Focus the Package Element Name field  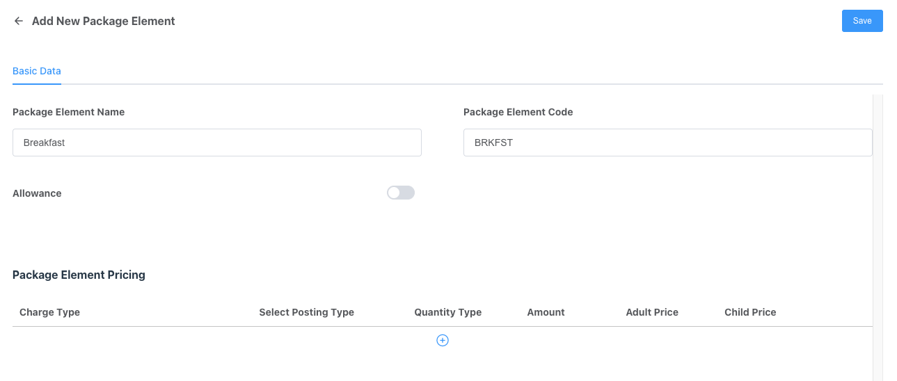click(216, 143)
